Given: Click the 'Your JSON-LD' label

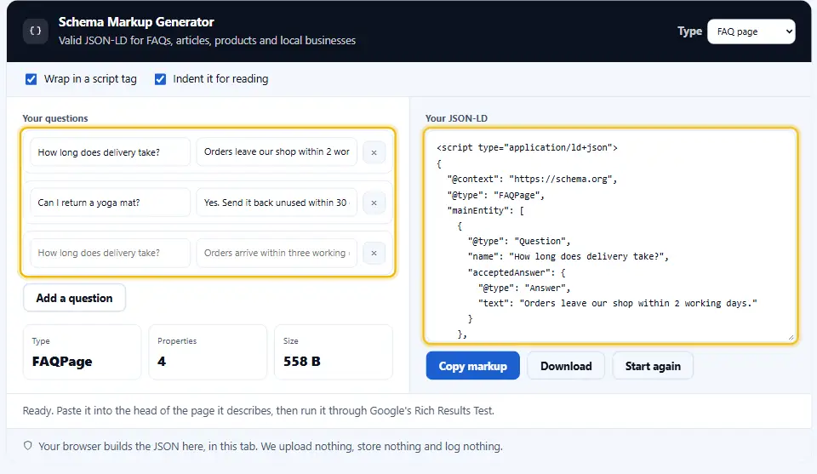Looking at the screenshot, I should point(456,118).
